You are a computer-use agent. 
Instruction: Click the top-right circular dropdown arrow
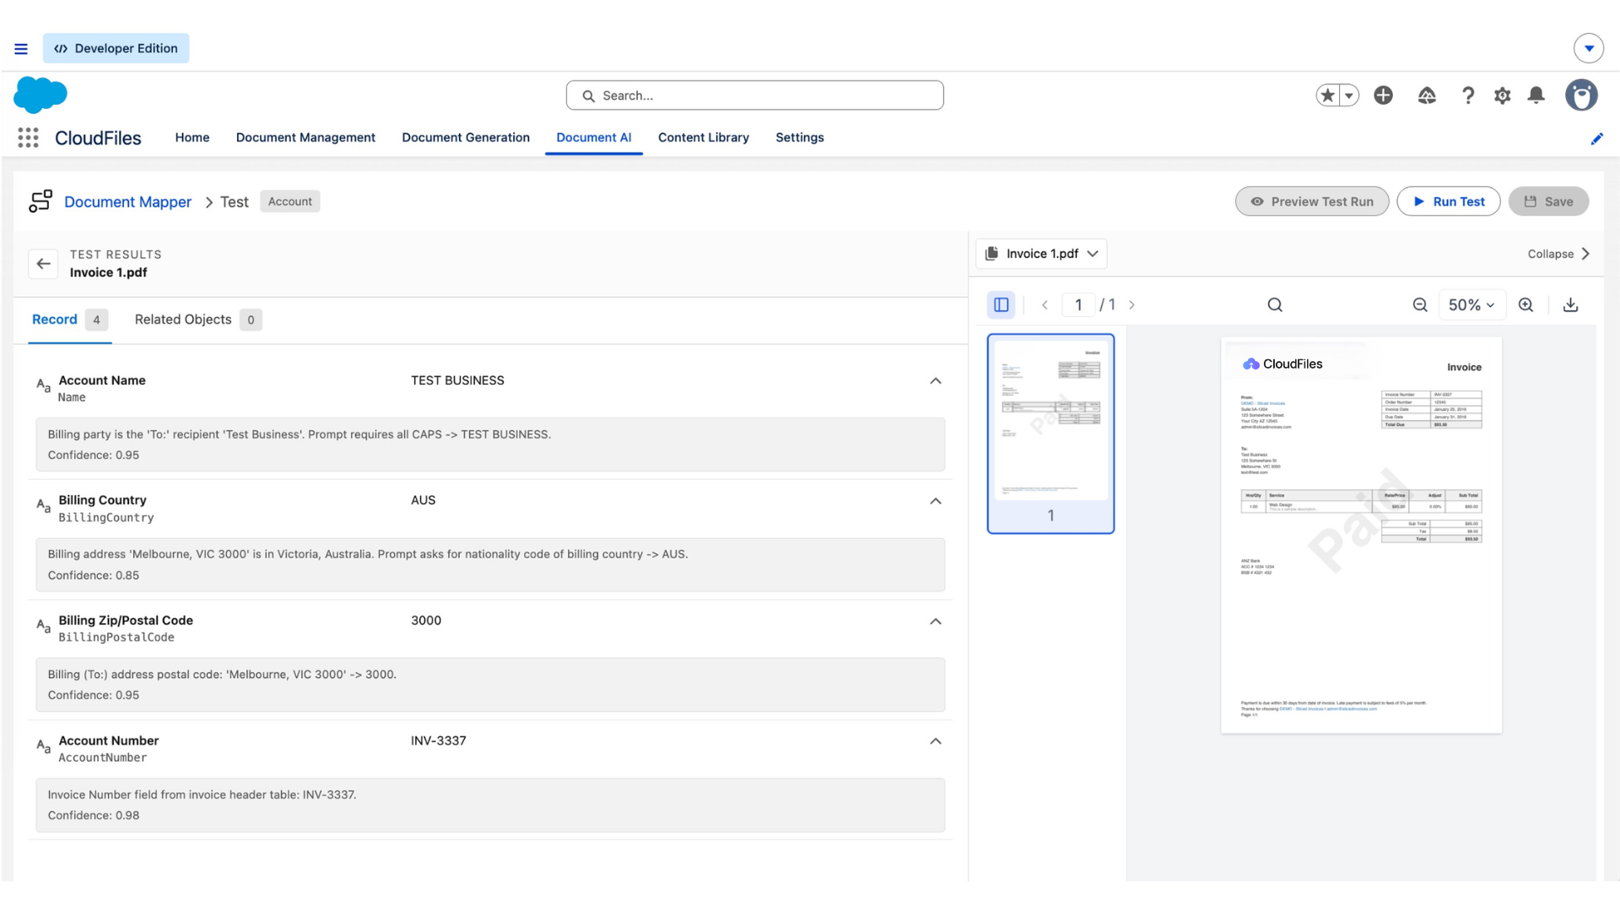pos(1589,48)
